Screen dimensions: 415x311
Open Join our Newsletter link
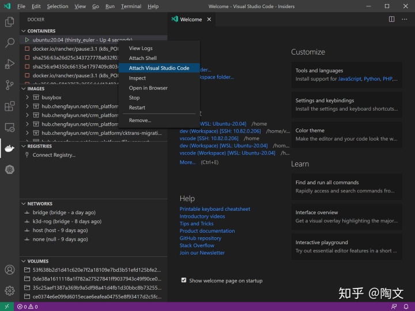(x=202, y=253)
